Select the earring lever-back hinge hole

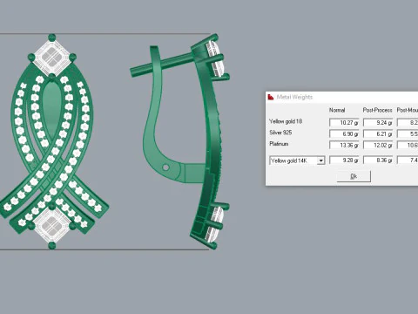(x=165, y=167)
